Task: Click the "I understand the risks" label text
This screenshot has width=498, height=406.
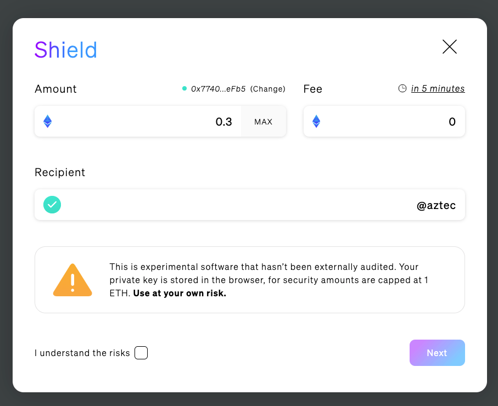Action: tap(82, 353)
